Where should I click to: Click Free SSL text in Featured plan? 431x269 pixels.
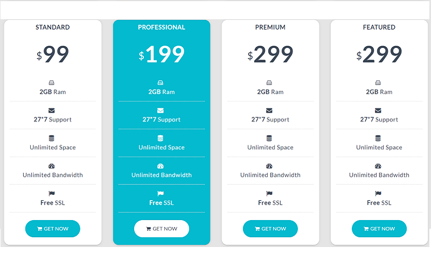coord(379,203)
